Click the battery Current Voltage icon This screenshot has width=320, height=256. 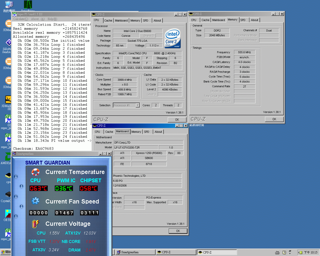click(x=35, y=224)
